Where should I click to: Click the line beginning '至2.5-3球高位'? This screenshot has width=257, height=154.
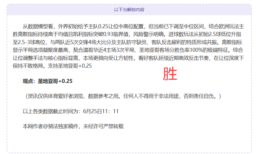(x=127, y=42)
